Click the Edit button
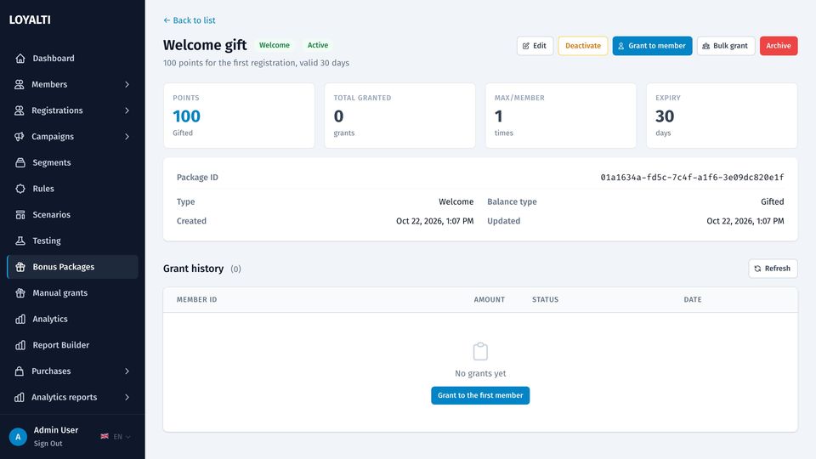The width and height of the screenshot is (816, 459). (x=535, y=46)
